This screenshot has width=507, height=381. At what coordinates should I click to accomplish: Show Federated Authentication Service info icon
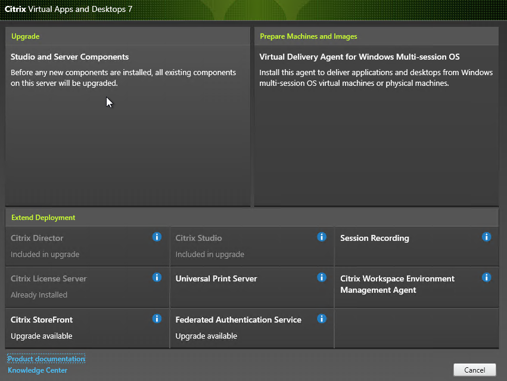(322, 319)
